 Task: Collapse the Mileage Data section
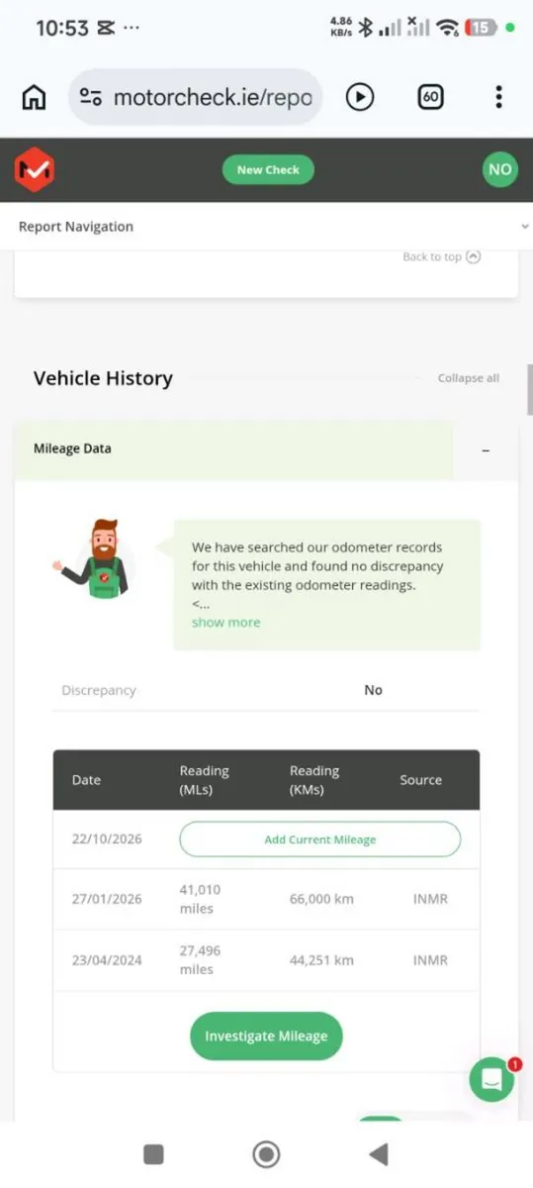coord(485,449)
